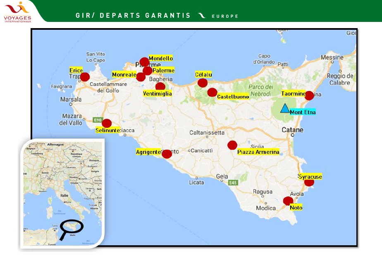Click the EUROPE header text

225,16
